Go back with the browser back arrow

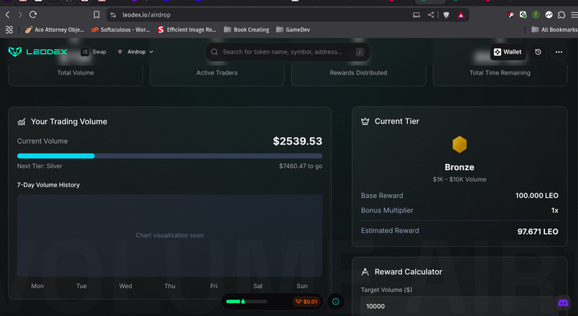[8, 15]
